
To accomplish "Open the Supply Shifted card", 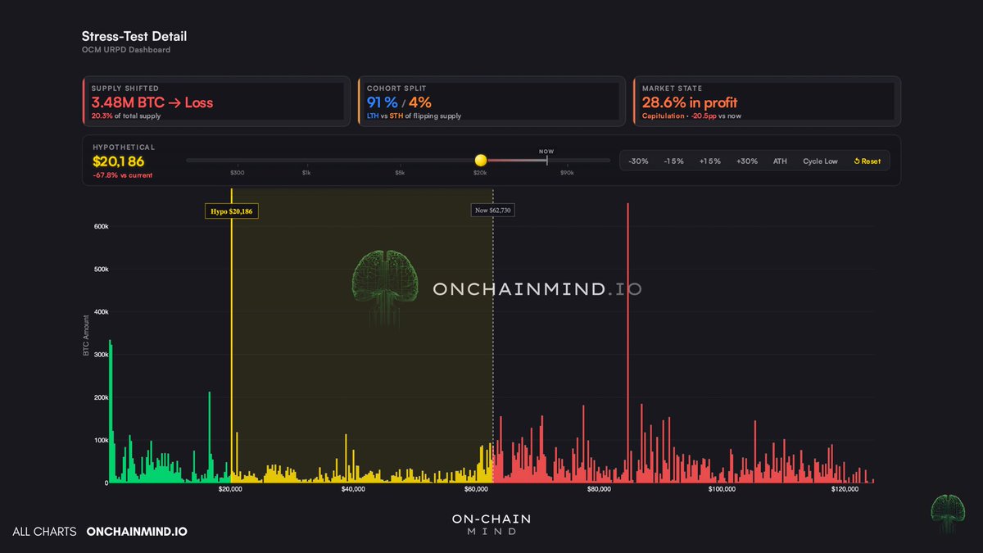I will [216, 101].
